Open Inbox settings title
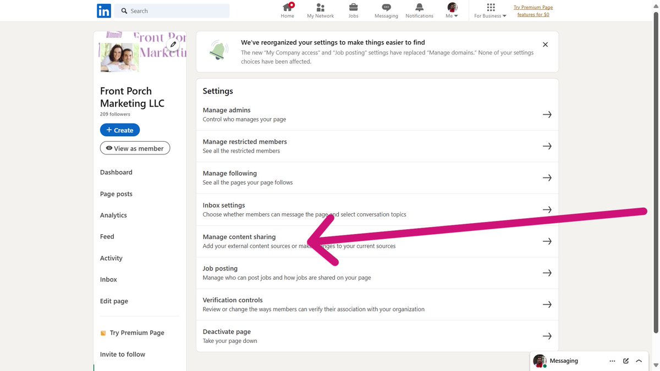Screen dimensions: 660x371 pos(224,205)
